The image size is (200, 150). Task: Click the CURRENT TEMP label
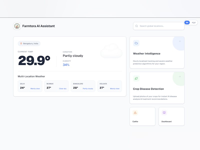click(x=25, y=52)
